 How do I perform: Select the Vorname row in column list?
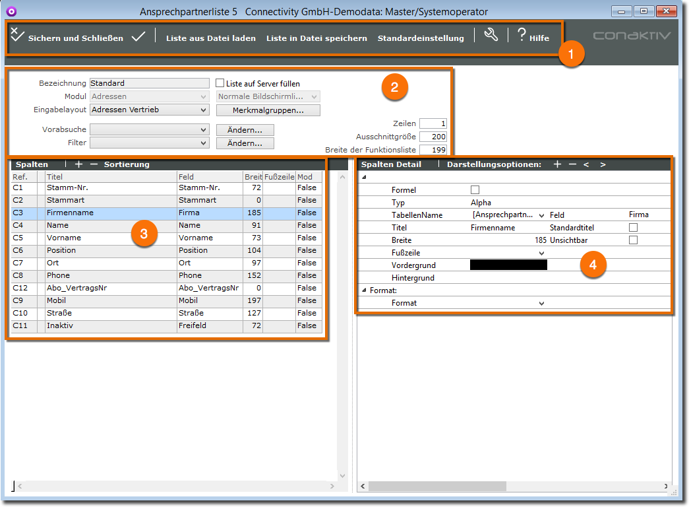(x=64, y=238)
